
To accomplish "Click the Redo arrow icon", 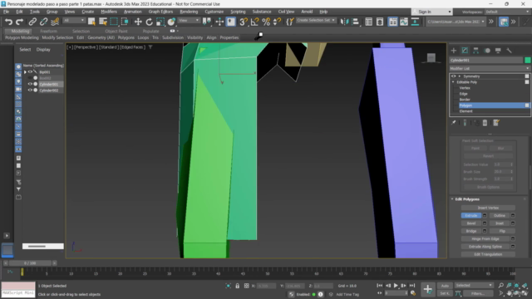I will click(20, 22).
